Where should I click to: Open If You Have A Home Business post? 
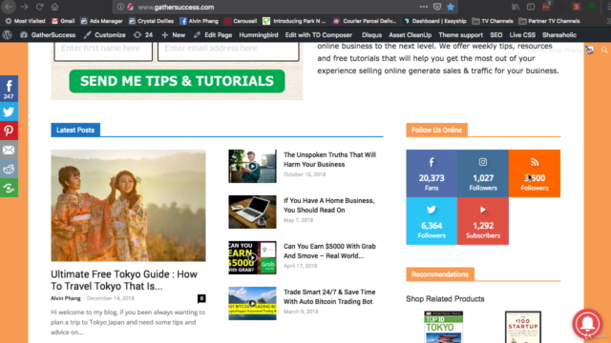328,206
